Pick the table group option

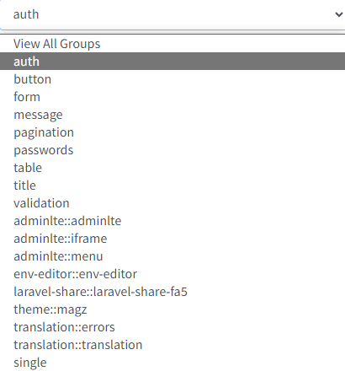point(172,168)
